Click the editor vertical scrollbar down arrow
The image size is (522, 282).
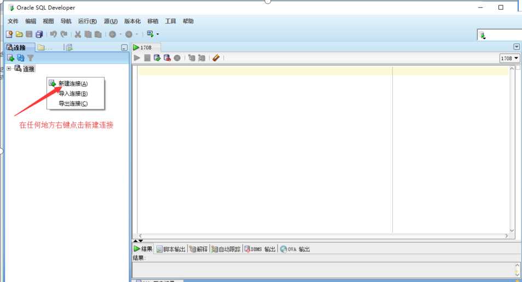coord(512,230)
